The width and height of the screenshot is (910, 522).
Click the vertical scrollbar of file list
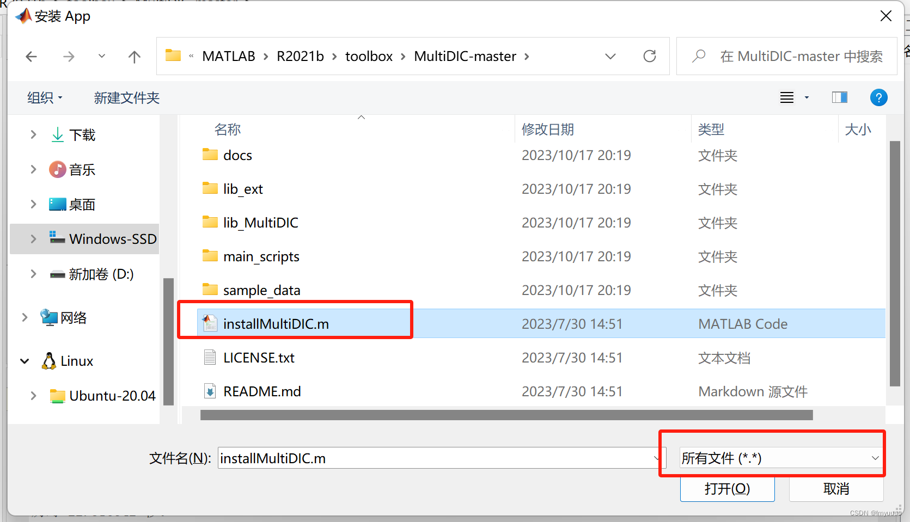pos(895,263)
